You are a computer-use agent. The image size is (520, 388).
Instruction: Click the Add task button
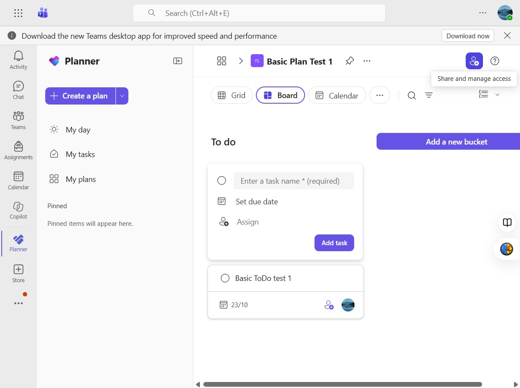point(334,243)
